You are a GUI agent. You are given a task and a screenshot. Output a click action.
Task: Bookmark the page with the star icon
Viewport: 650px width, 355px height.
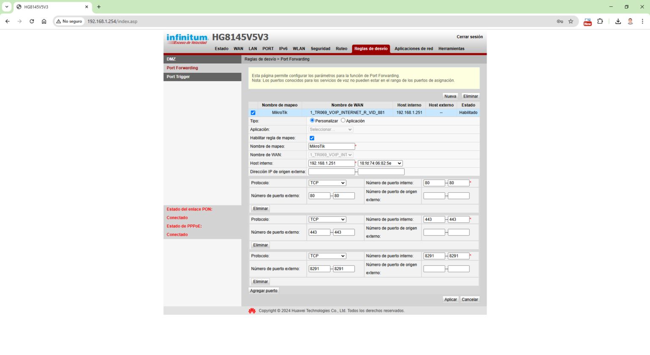point(571,21)
